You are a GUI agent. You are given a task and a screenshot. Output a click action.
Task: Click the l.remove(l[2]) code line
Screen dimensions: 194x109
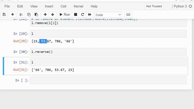(45, 23)
